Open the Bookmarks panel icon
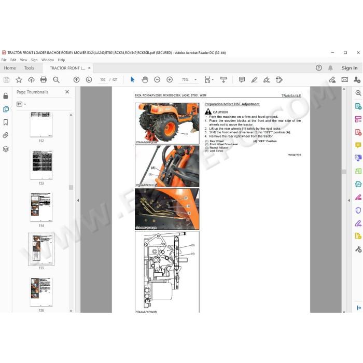 (x=6, y=122)
